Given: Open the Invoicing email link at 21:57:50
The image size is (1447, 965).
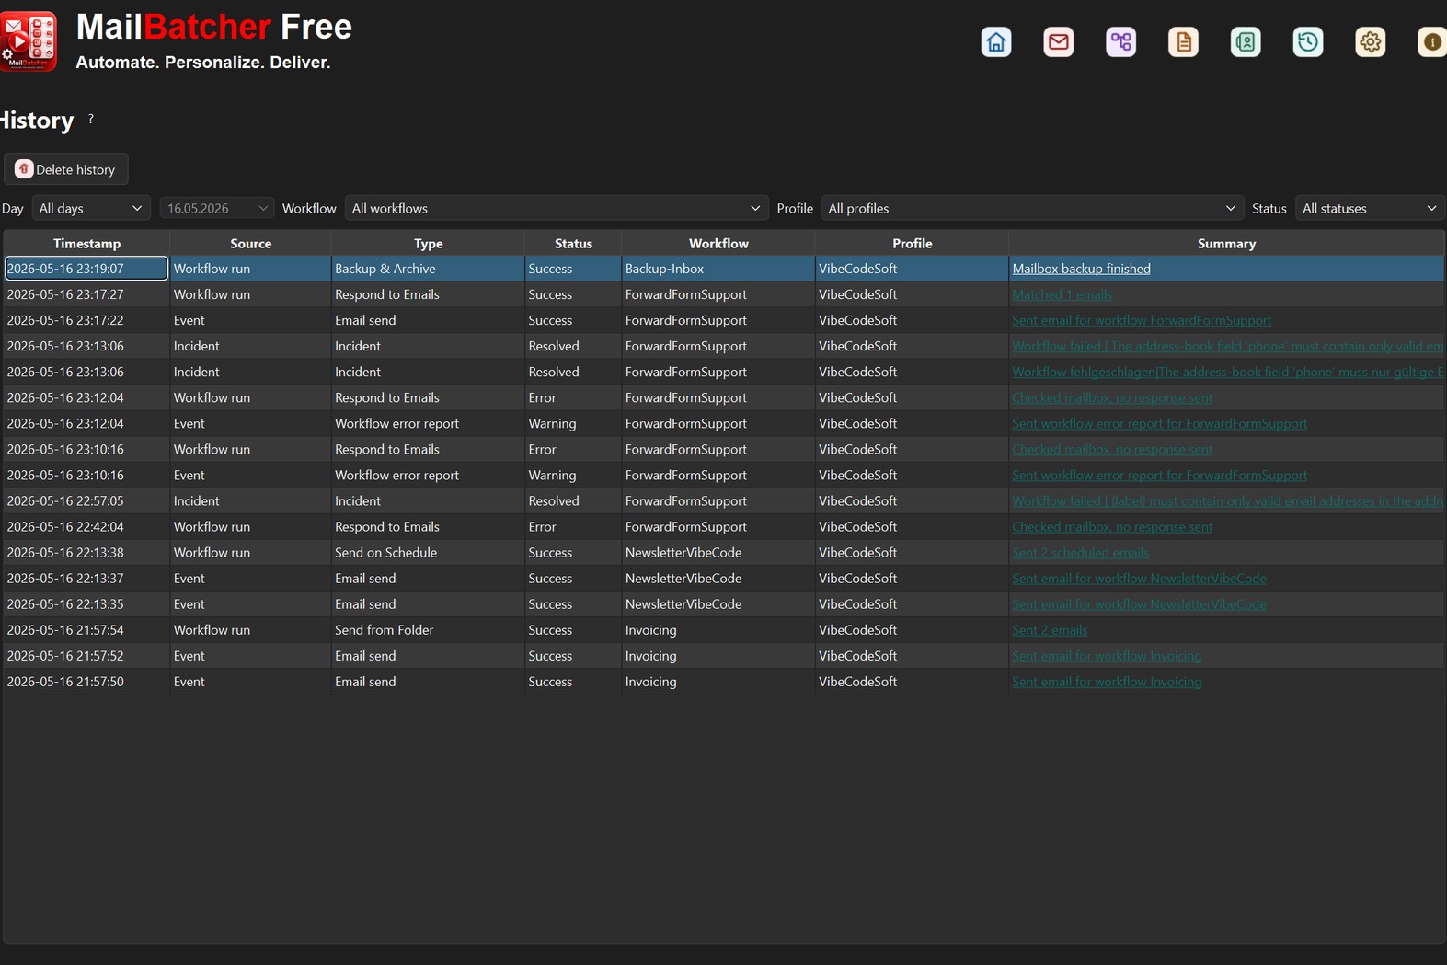Looking at the screenshot, I should coord(1107,682).
